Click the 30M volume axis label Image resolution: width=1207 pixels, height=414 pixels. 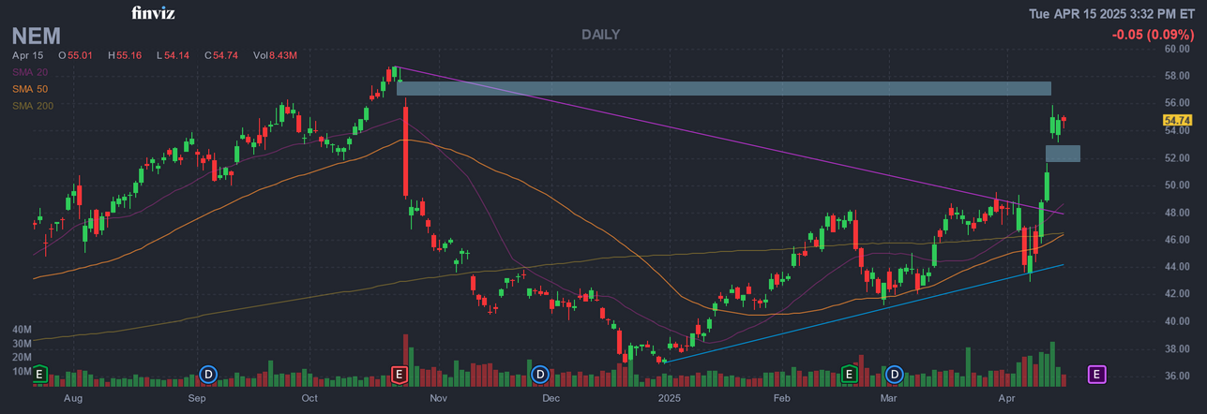point(23,345)
